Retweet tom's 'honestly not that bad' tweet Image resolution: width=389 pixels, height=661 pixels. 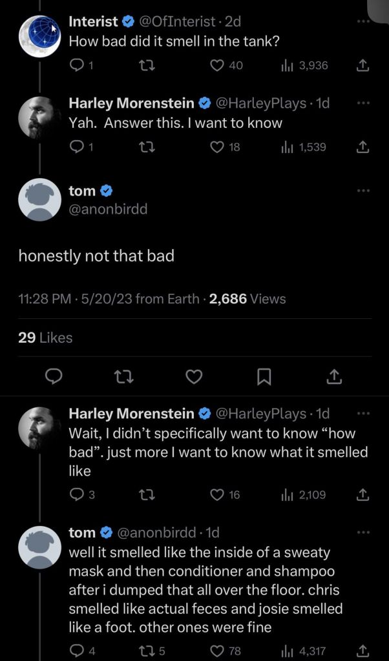tap(124, 376)
